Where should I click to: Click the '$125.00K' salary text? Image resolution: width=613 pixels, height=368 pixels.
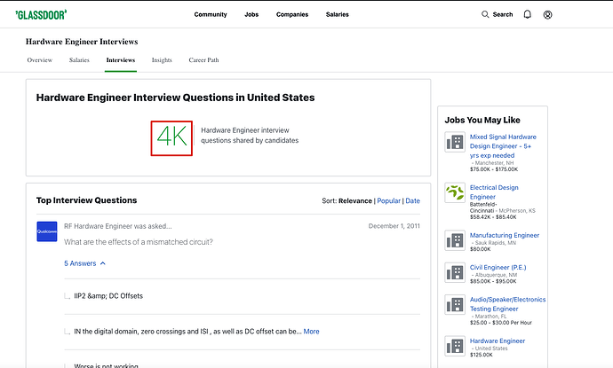482,355
